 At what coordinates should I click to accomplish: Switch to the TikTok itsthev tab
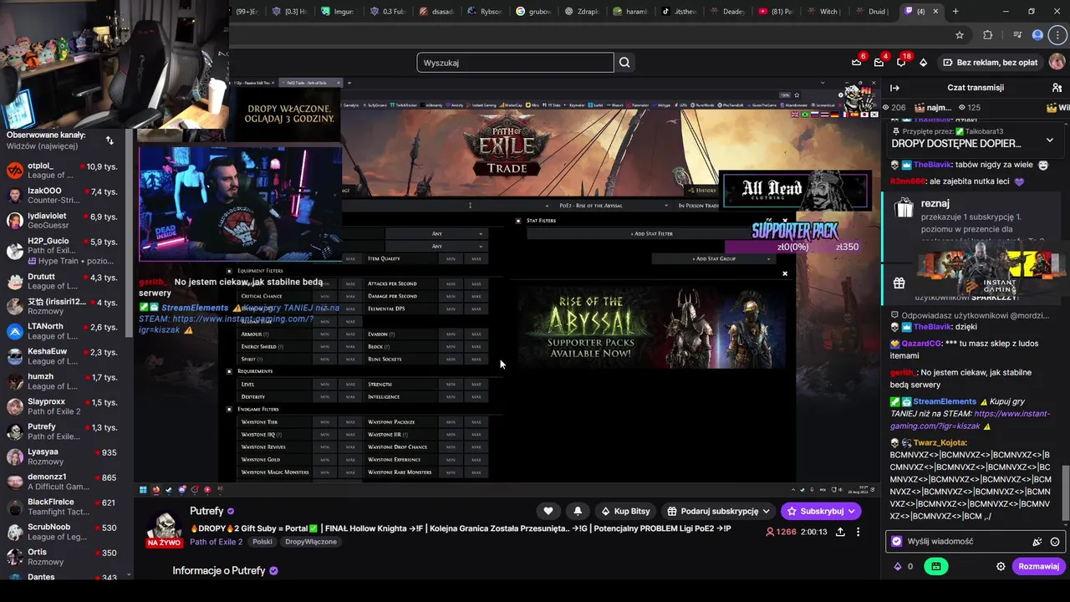680,11
